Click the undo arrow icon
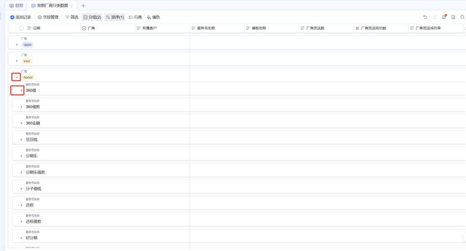Image resolution: width=466 pixels, height=251 pixels. click(x=425, y=17)
